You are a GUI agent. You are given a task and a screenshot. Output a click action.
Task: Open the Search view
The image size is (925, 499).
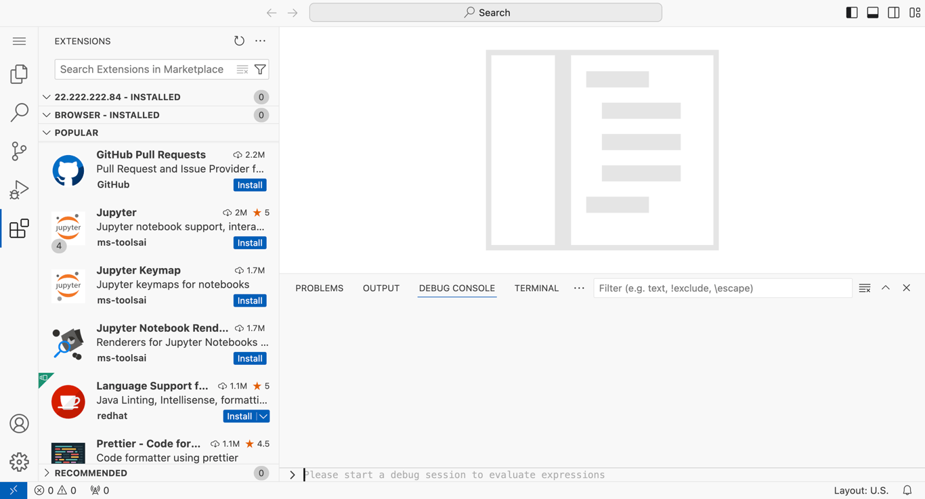(18, 112)
